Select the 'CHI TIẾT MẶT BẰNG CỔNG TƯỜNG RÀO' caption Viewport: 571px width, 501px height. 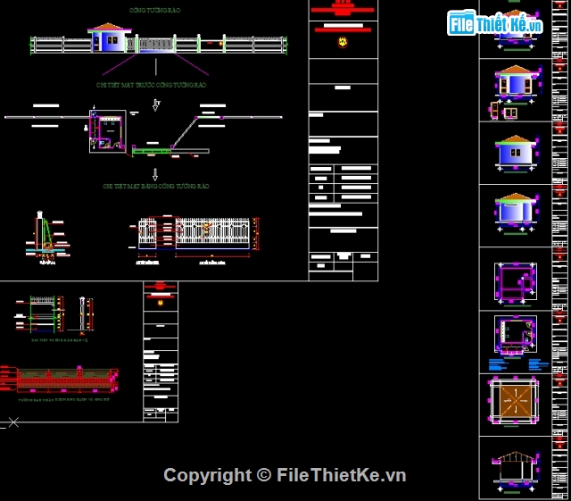pyautogui.click(x=156, y=186)
